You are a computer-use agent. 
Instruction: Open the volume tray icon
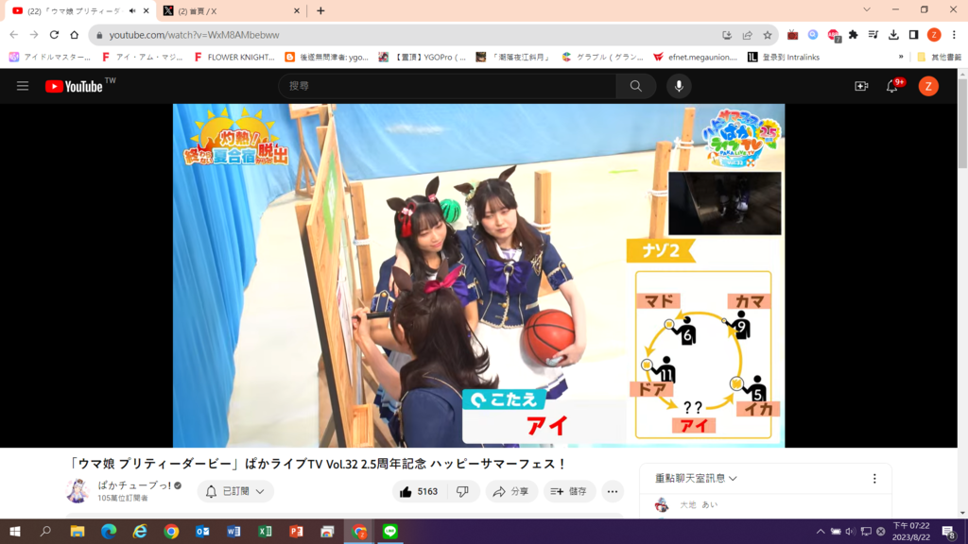point(851,531)
